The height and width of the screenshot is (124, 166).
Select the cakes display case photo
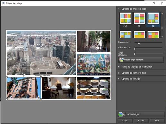(x=94, y=88)
